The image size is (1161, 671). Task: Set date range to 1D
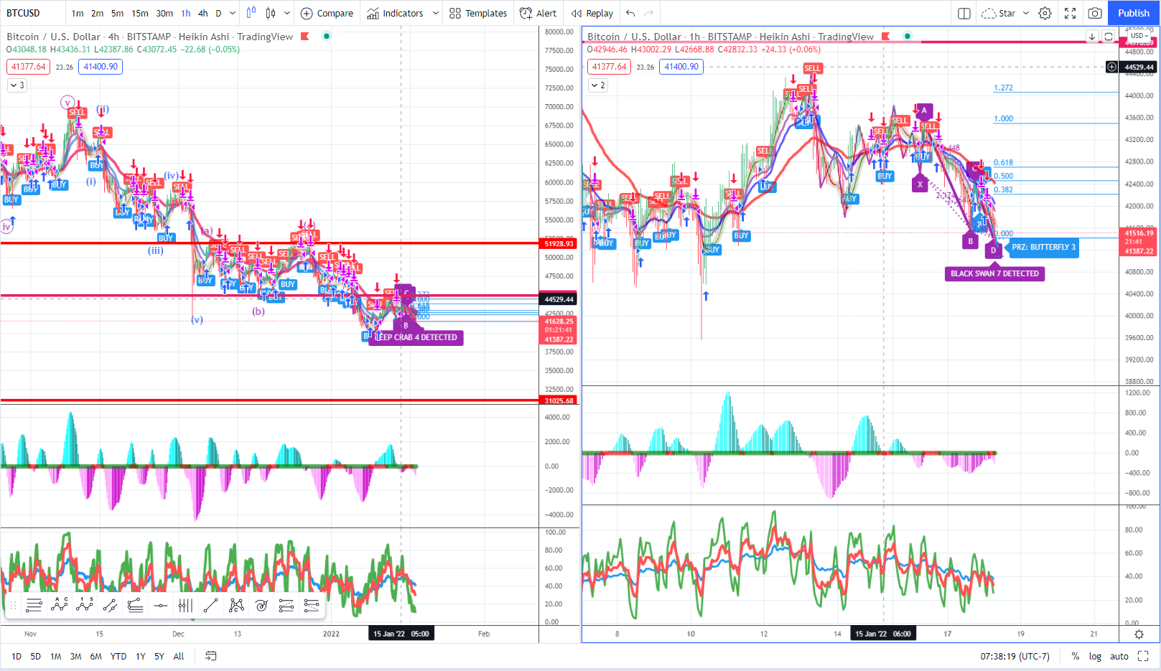click(17, 656)
